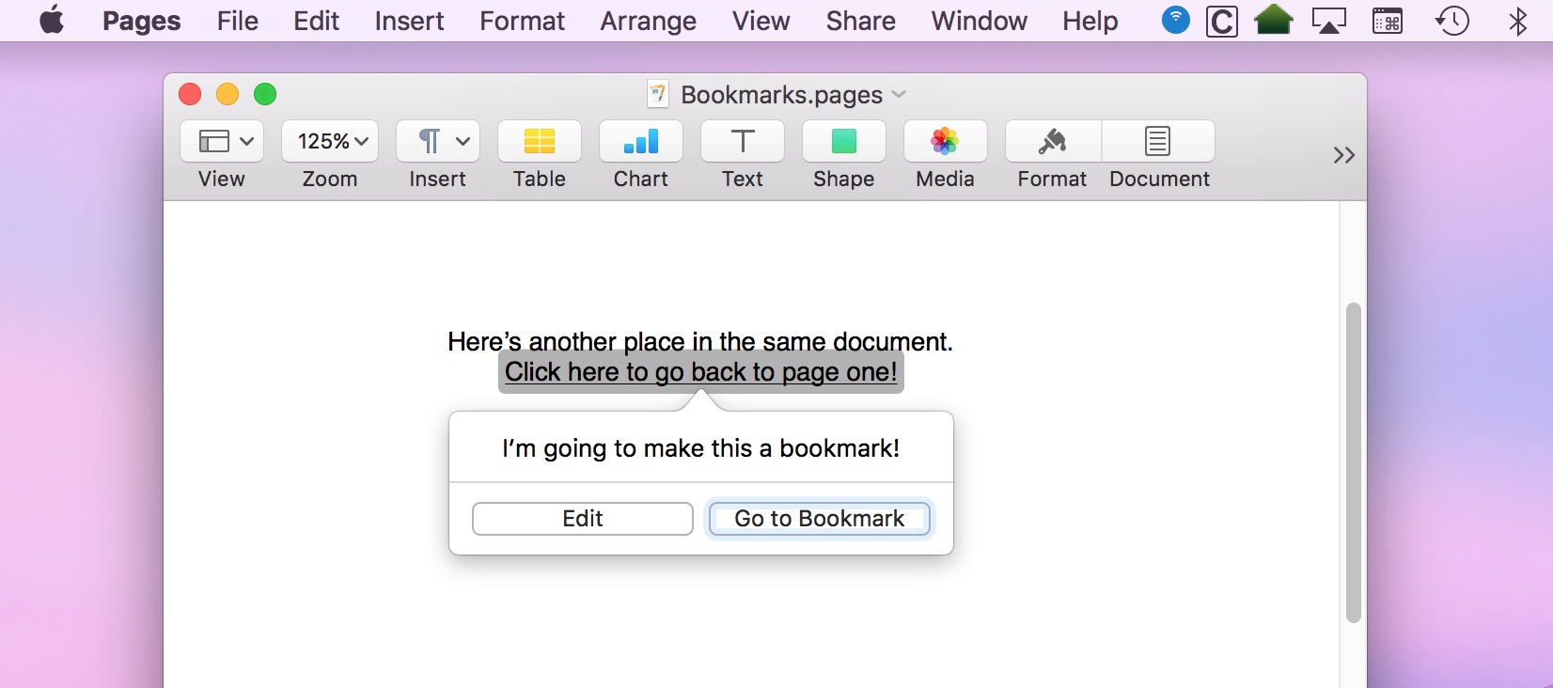Screen dimensions: 1553x688
Task: Open the 125% Zoom dropdown
Action: [330, 141]
